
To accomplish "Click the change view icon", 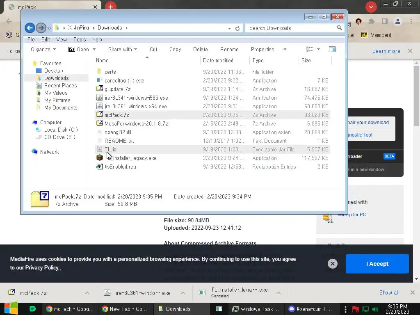I will click(x=309, y=49).
